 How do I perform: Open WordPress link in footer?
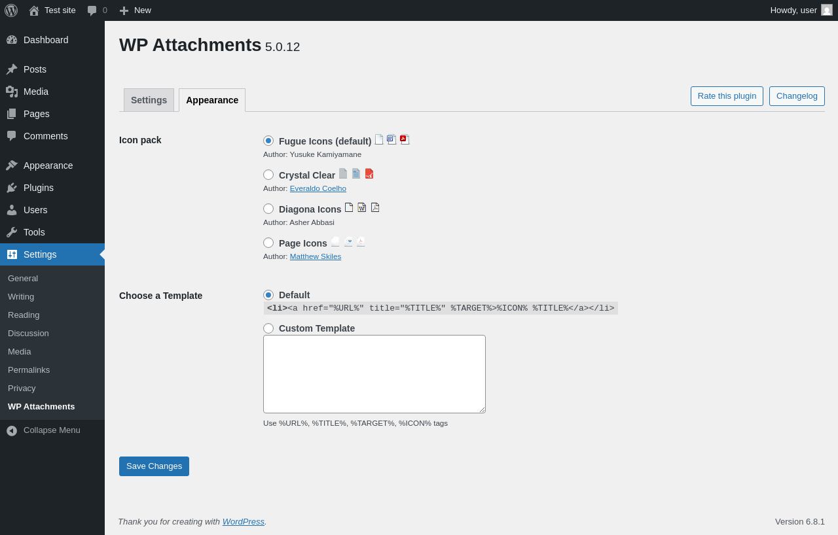coord(244,521)
